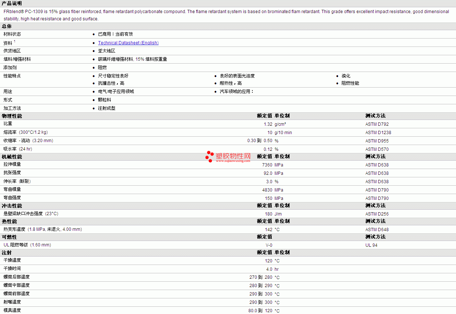Select the "溴化" feature
The height and width of the screenshot is (314, 456).
point(346,76)
